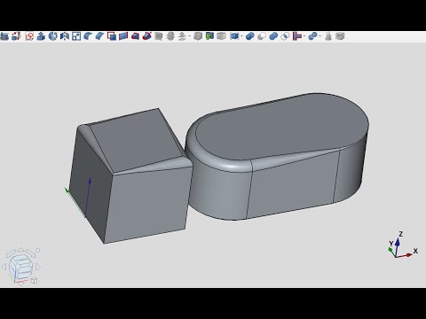Click the grey cube icon at toolbar end
Viewport: 426px width, 319px height.
[340, 36]
